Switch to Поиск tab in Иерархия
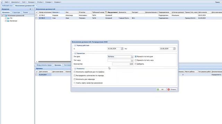 tap(25, 12)
